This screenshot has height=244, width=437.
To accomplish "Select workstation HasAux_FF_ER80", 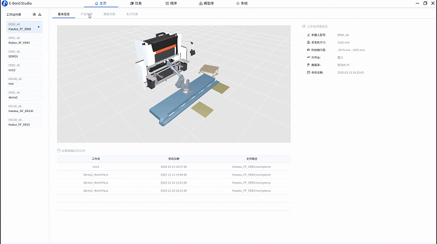I will click(x=24, y=27).
